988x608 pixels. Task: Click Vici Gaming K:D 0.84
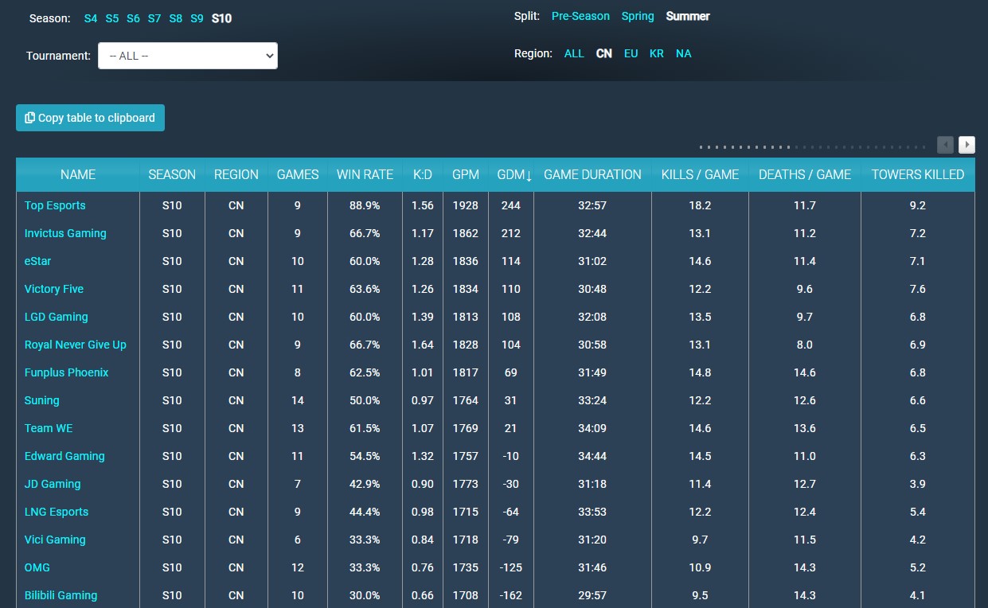coord(423,540)
